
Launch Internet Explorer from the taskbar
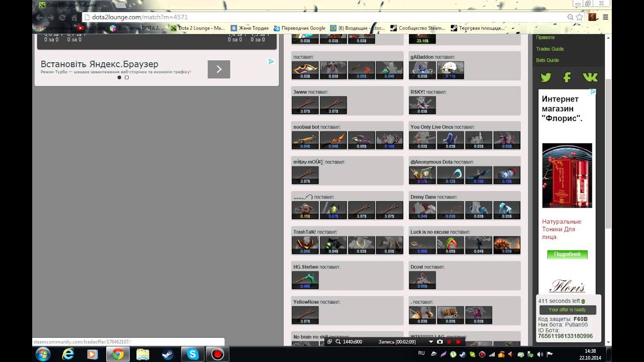68,354
